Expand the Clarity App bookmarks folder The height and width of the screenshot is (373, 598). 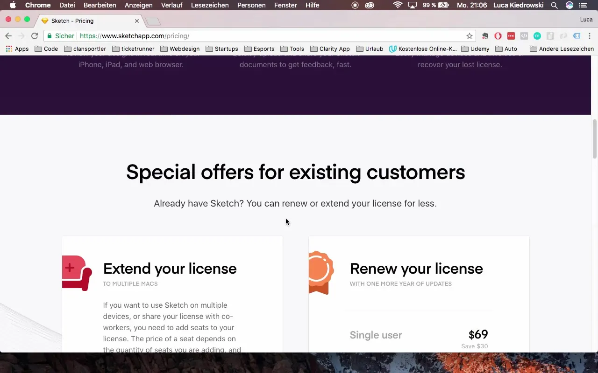tap(330, 48)
